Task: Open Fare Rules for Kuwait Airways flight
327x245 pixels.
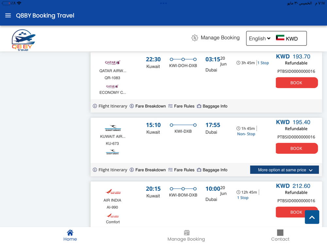Action: point(181,170)
